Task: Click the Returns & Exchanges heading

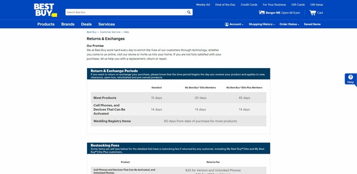Action: click(x=105, y=39)
